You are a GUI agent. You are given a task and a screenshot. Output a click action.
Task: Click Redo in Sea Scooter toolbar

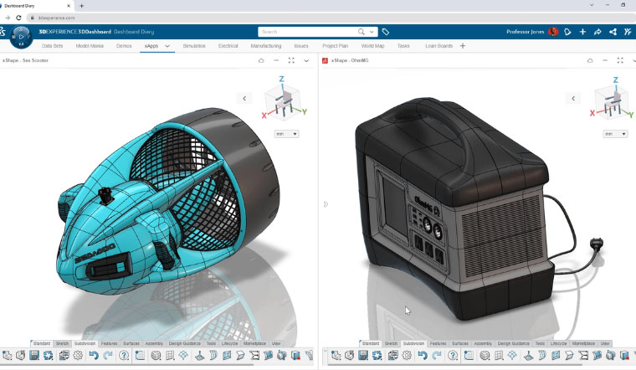[108, 356]
